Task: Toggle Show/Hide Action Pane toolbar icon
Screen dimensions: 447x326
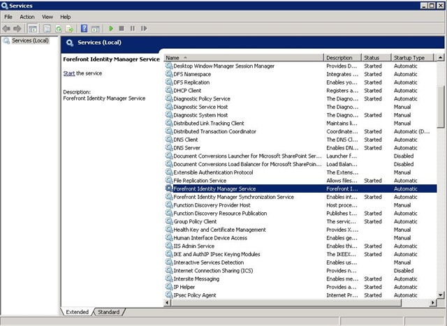Action: click(x=95, y=29)
